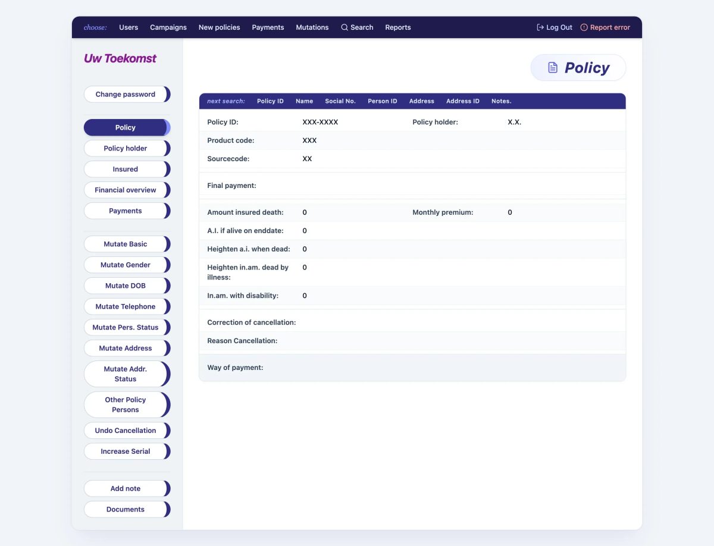Search next by Person ID
The height and width of the screenshot is (546, 714).
[382, 101]
